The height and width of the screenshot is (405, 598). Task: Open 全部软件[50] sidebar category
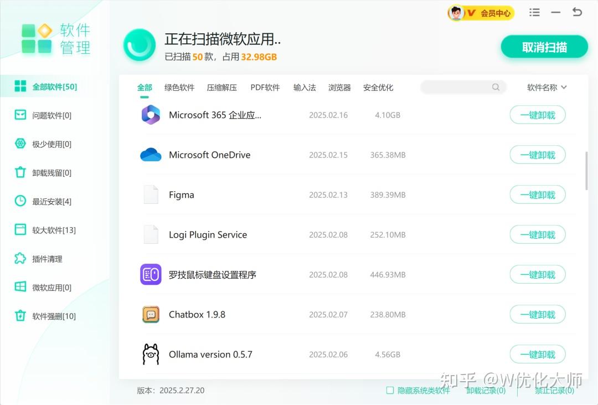(x=54, y=86)
